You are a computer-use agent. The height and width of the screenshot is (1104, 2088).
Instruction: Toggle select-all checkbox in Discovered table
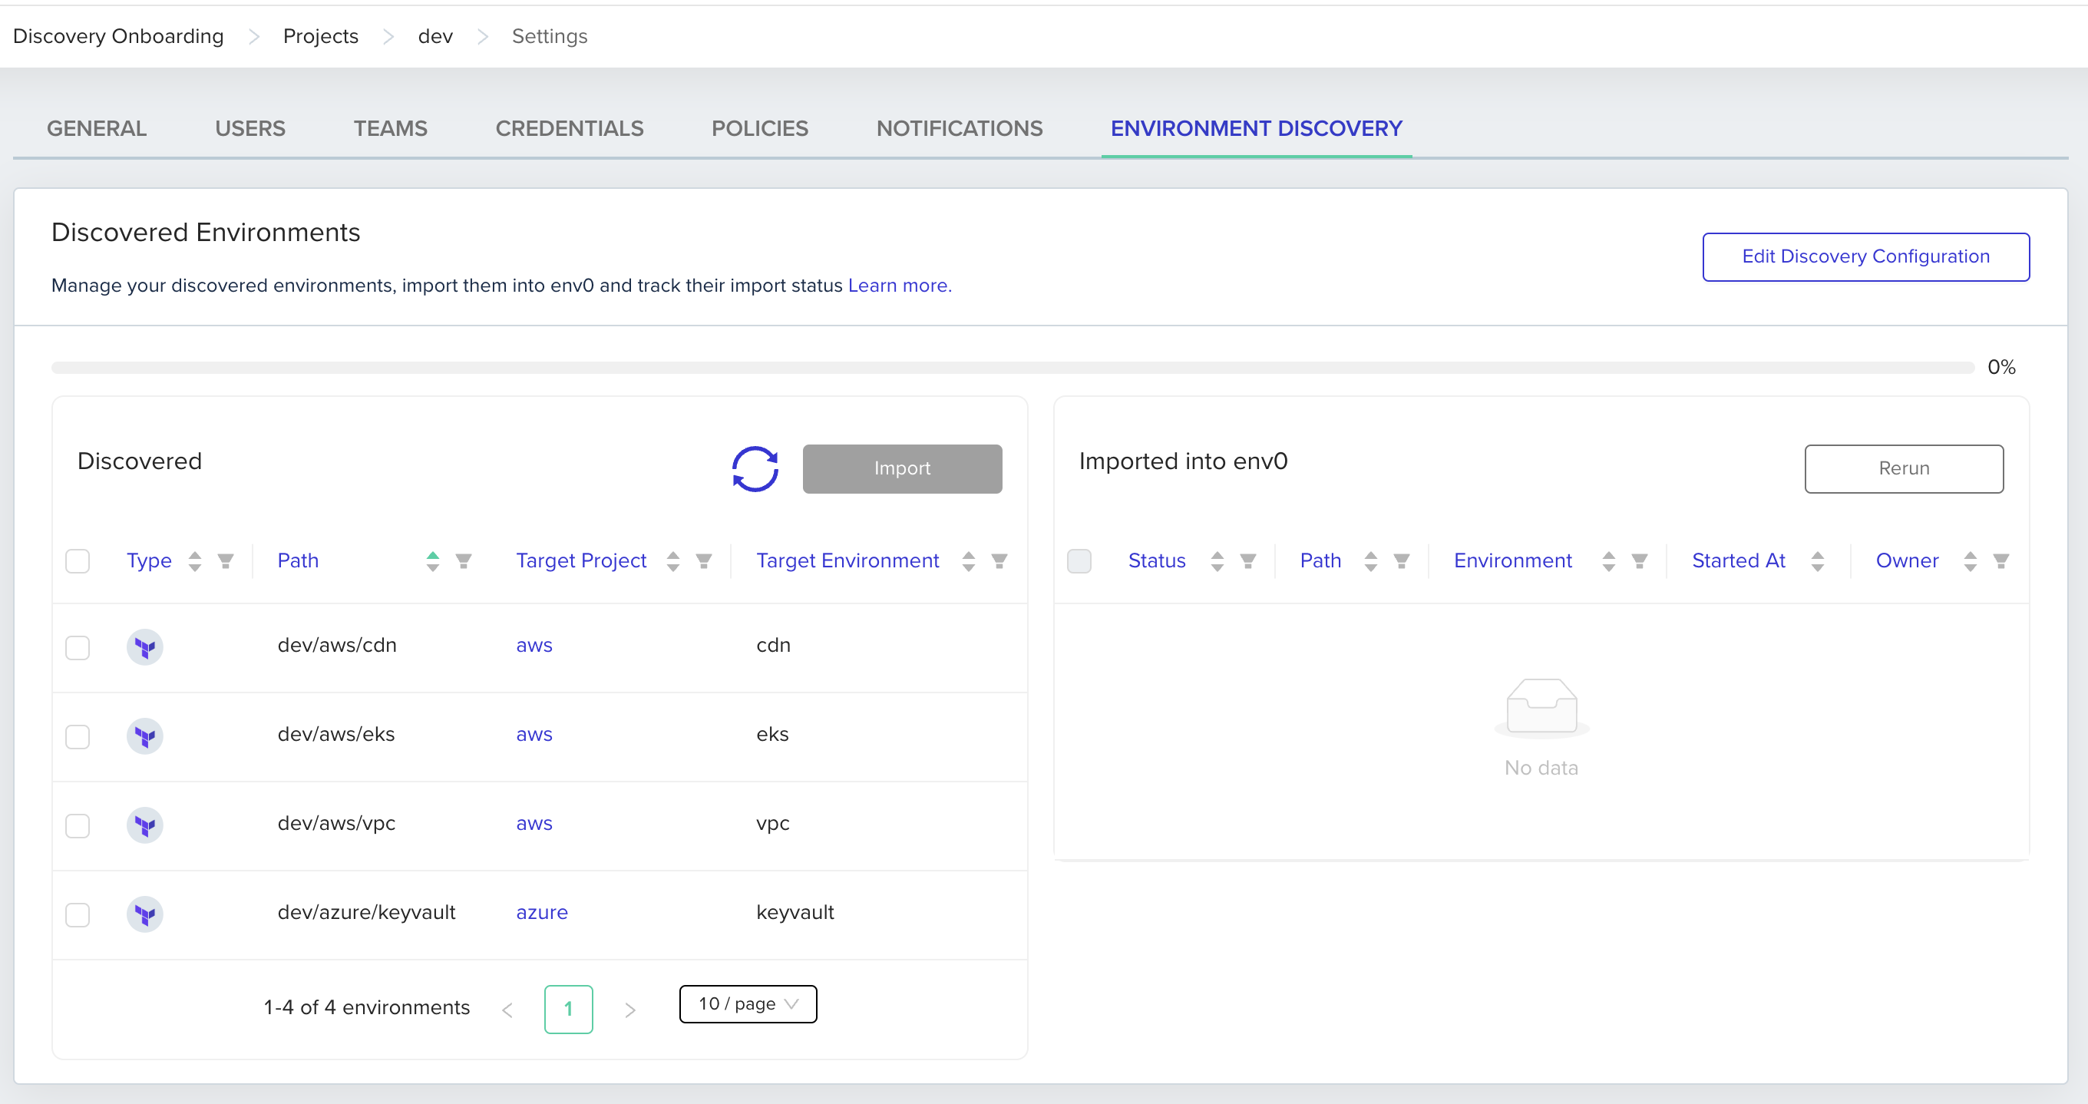click(78, 561)
